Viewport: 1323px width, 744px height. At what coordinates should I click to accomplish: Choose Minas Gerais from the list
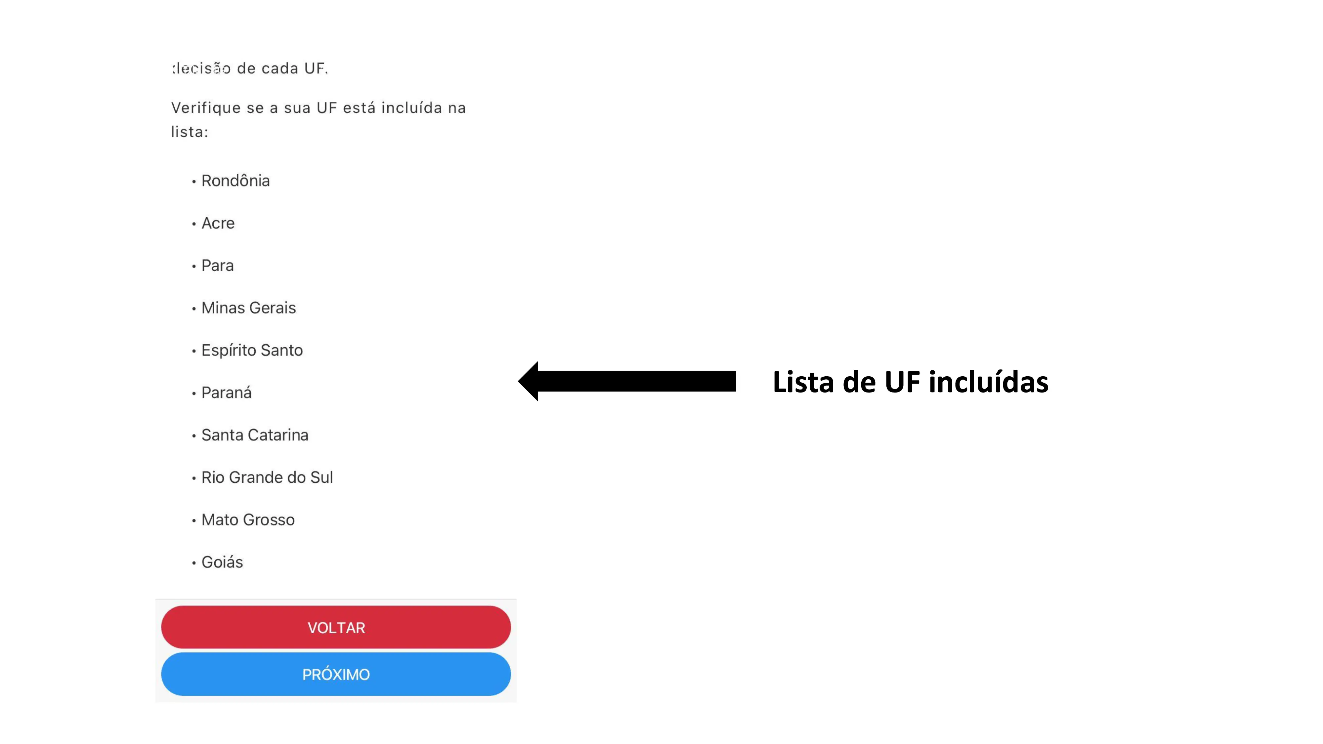(249, 308)
